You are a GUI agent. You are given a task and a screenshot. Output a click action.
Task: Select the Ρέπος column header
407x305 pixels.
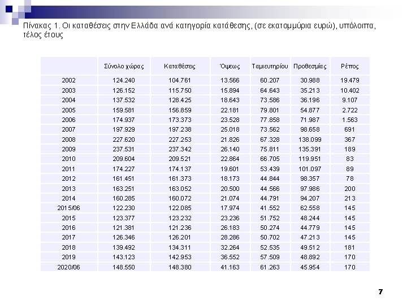point(350,67)
